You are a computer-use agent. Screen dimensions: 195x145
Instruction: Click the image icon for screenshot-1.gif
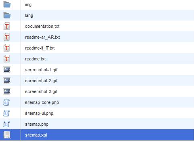7,70
